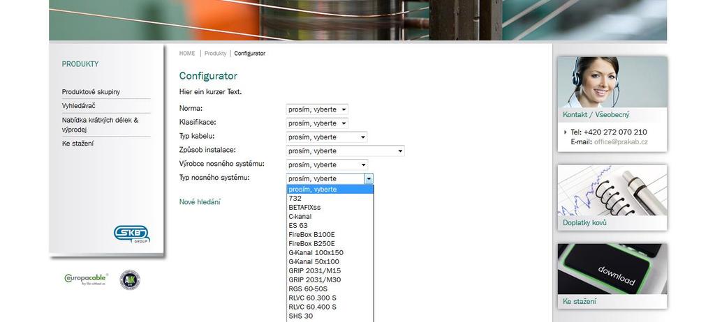This screenshot has height=322, width=715.
Task: Pick GRIP 2031/M15 from list
Action: click(x=330, y=270)
